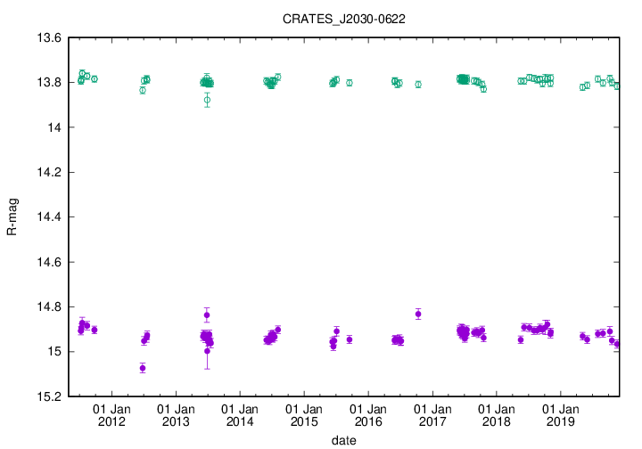Click the 14.6 tick label on y-axis
This screenshot has height=449, width=642.
pyautogui.click(x=50, y=262)
